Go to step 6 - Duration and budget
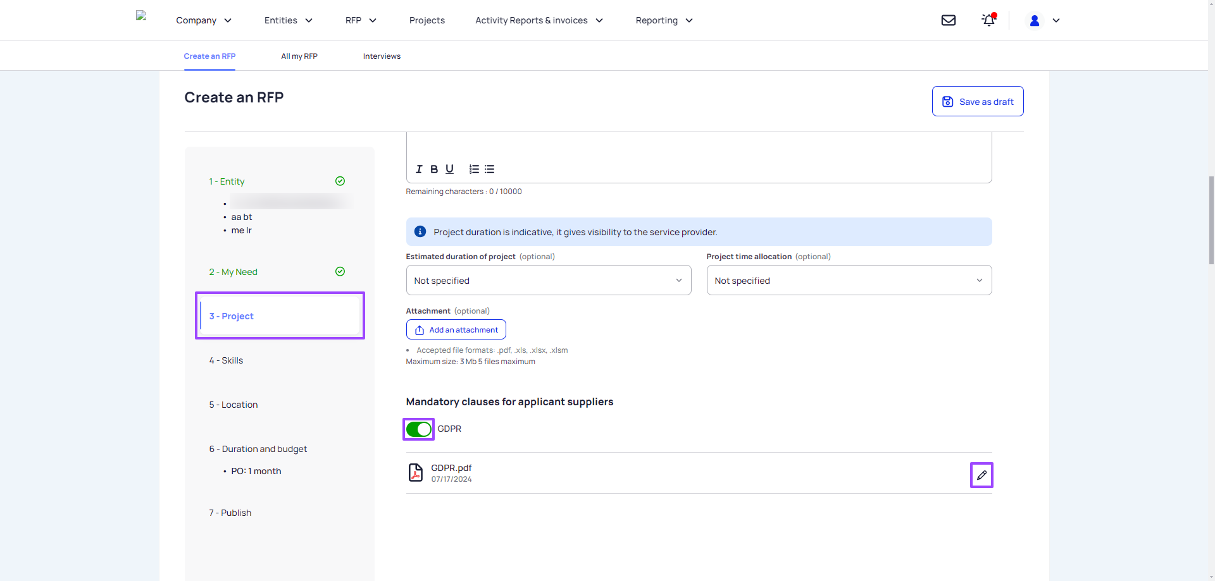 pyautogui.click(x=258, y=449)
